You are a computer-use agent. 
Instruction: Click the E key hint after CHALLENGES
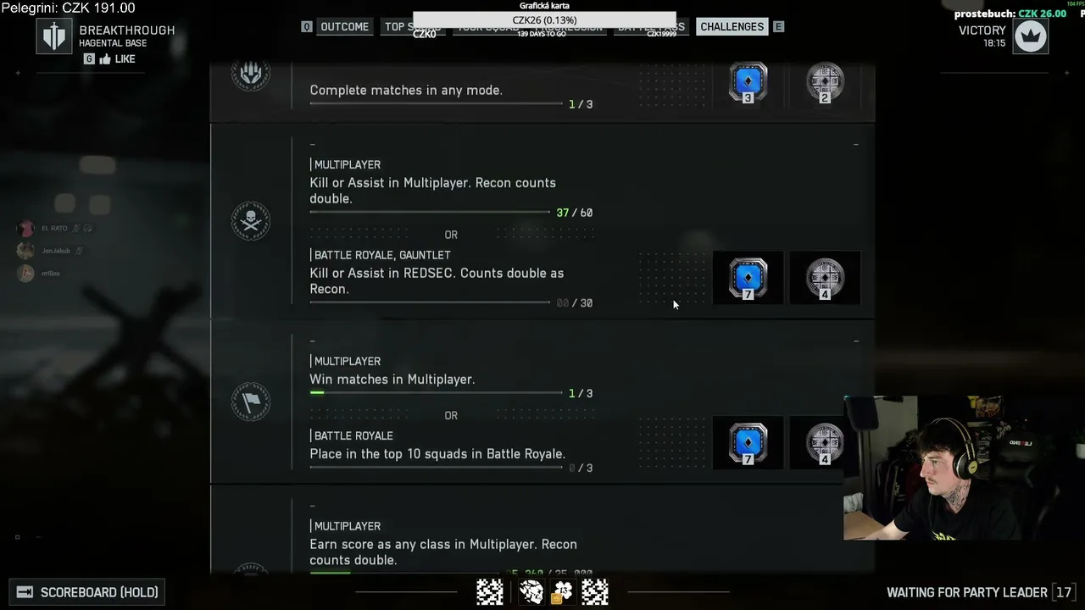(778, 27)
